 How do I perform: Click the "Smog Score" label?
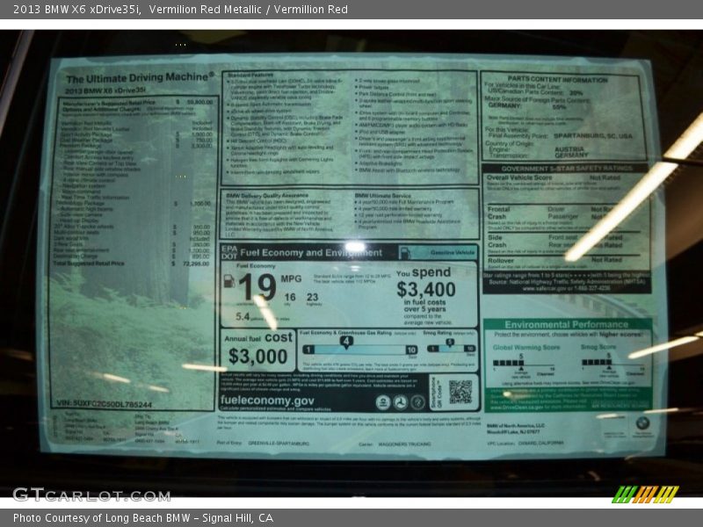click(598, 347)
